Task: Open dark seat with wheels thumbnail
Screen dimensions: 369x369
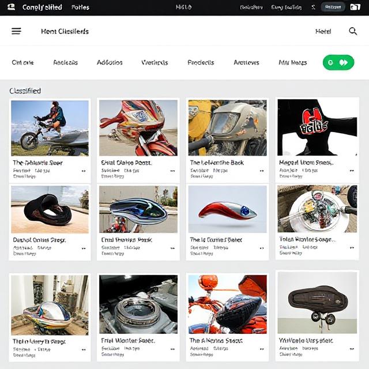Action: (x=317, y=303)
